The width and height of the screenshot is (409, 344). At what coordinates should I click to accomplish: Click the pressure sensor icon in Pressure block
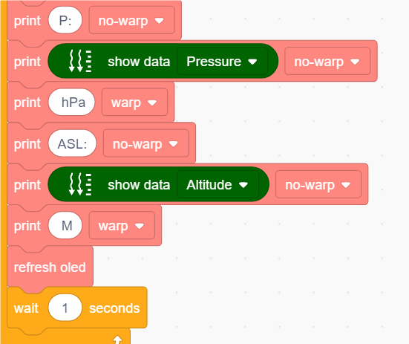coord(80,61)
